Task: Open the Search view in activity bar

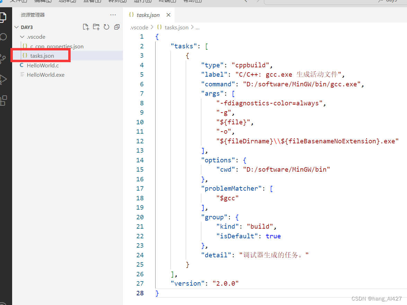Action: (x=3, y=37)
